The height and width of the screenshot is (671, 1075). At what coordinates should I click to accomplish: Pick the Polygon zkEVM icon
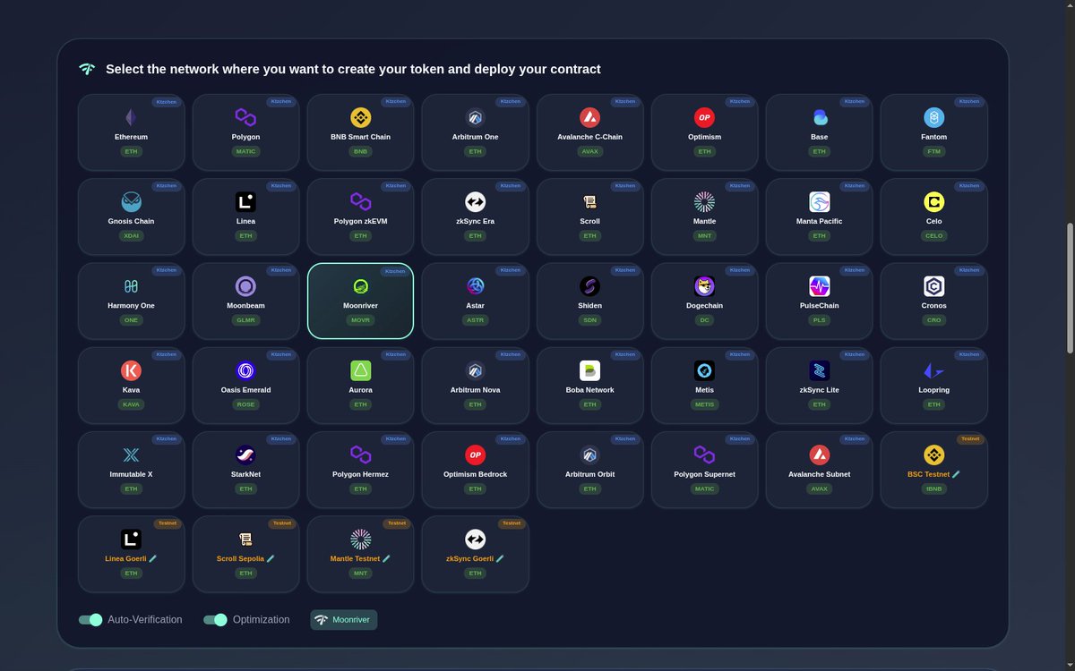click(360, 201)
